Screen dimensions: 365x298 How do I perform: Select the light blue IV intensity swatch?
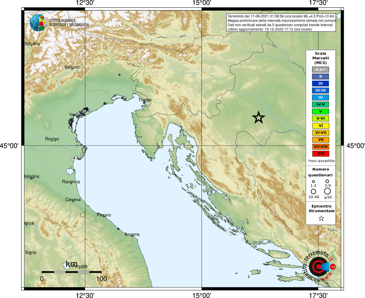coord(321,97)
